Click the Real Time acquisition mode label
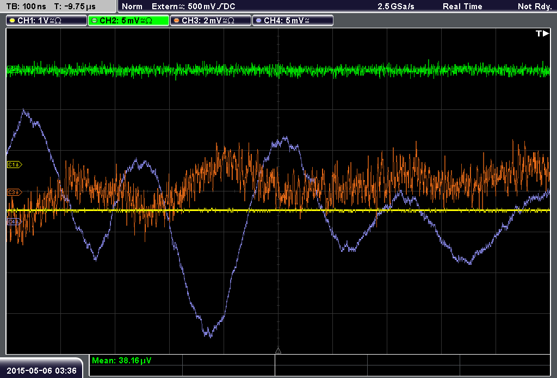The height and width of the screenshot is (378, 557). [x=462, y=7]
